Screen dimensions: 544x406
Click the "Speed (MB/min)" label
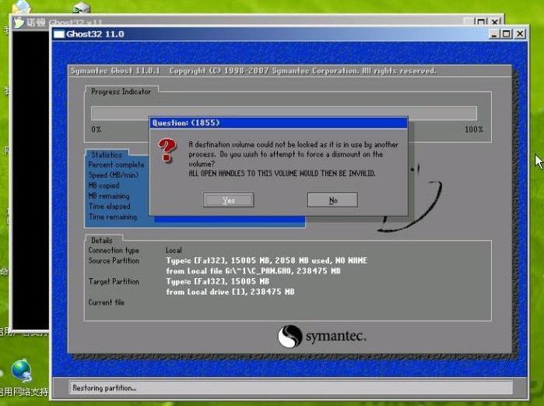coord(114,175)
